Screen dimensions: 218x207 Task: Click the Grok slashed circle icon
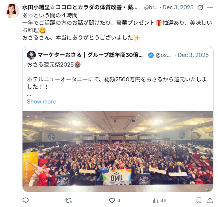coord(200,7)
